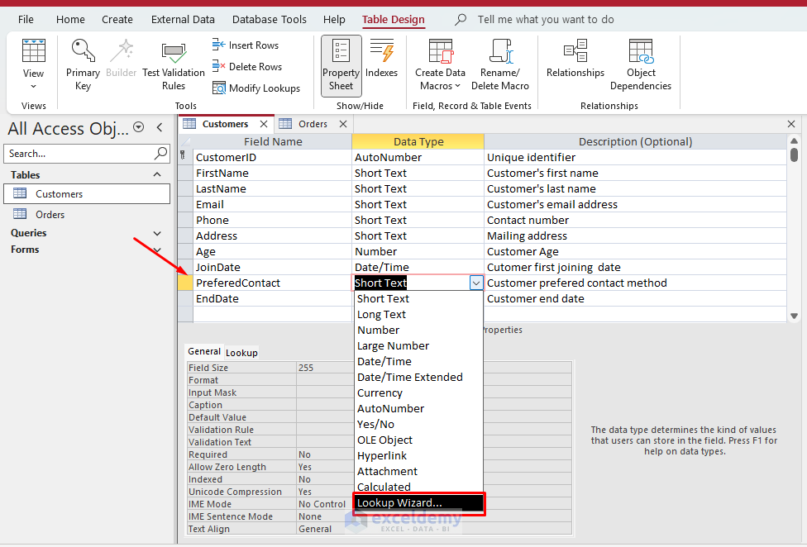The image size is (807, 547).
Task: Open the External Data tab
Action: [183, 20]
